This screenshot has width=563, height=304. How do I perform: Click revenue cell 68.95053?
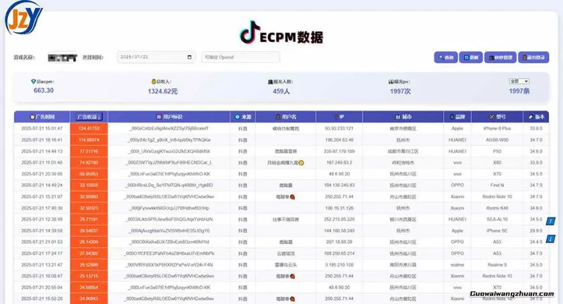(x=88, y=174)
